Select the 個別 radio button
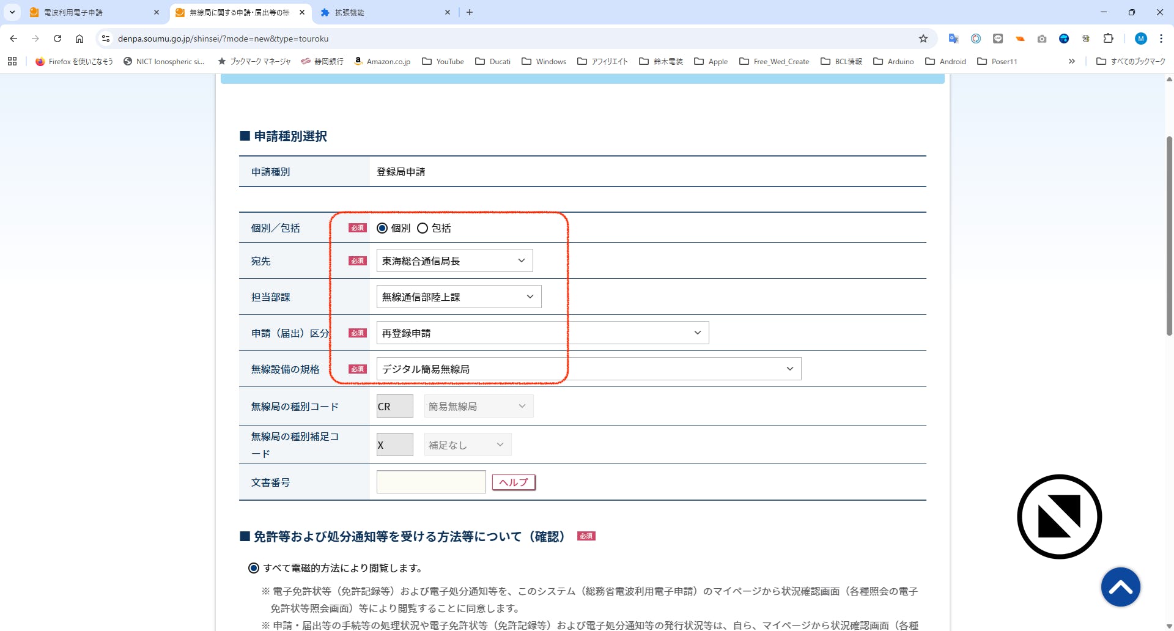 click(x=383, y=228)
